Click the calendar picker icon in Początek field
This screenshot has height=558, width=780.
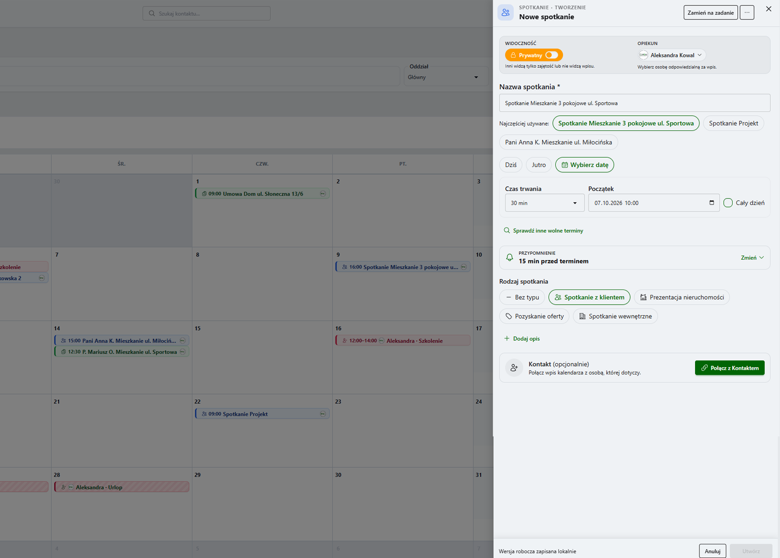[x=712, y=203]
